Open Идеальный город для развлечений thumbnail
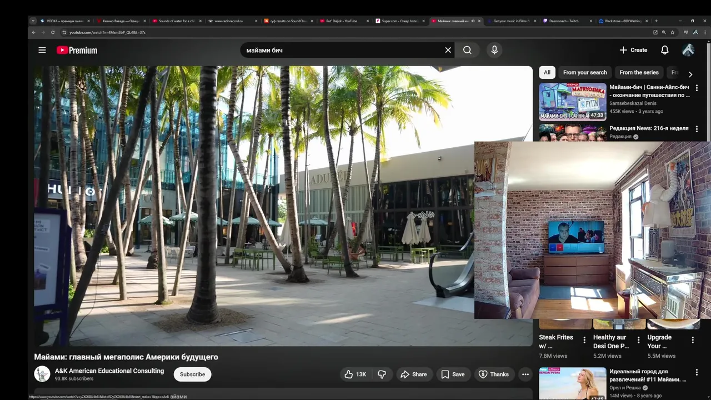711x400 pixels. [x=573, y=383]
